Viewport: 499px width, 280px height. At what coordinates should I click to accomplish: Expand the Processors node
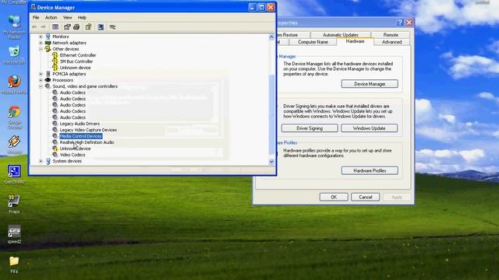click(x=41, y=80)
